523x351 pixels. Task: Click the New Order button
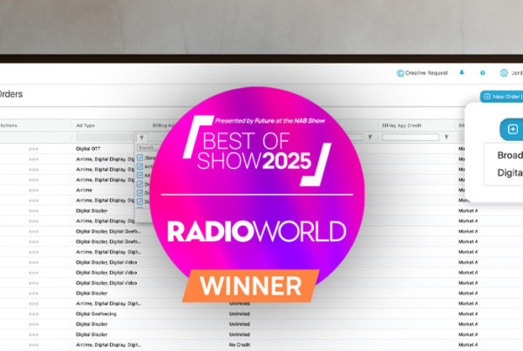point(502,97)
